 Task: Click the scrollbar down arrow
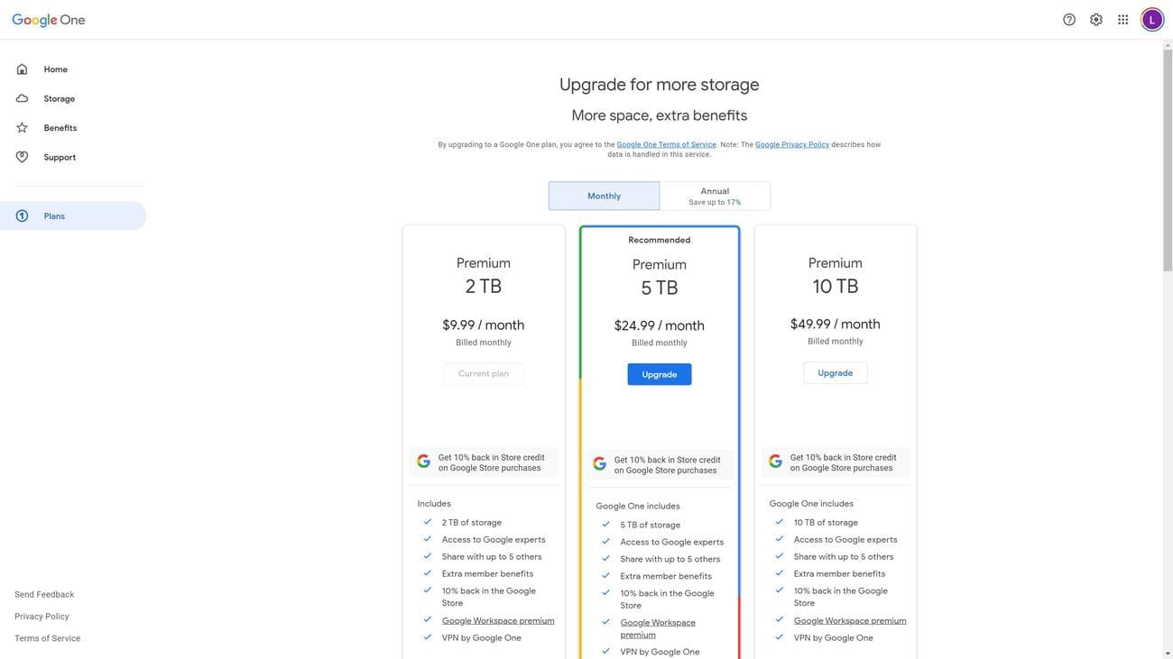click(x=1167, y=653)
